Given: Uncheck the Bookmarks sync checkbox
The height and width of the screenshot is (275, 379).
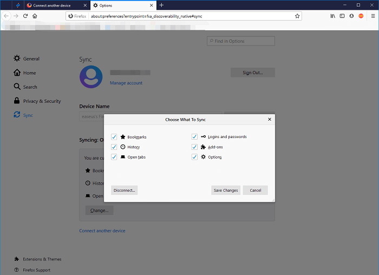Looking at the screenshot, I should coord(114,137).
